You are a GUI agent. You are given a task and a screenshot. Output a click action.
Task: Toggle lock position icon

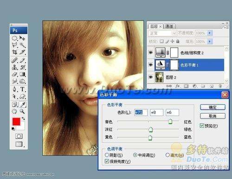(x=172, y=41)
